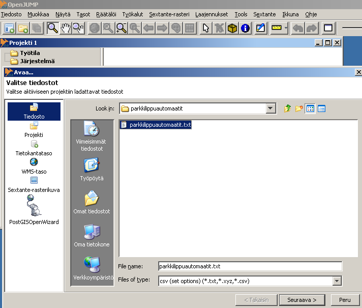
Task: Open the Measure tool dropdown arrow
Action: [x=286, y=28]
